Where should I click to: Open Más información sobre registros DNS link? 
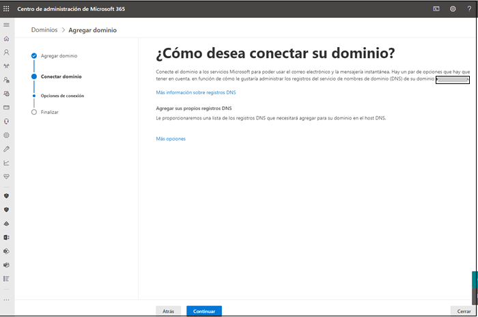pyautogui.click(x=196, y=92)
